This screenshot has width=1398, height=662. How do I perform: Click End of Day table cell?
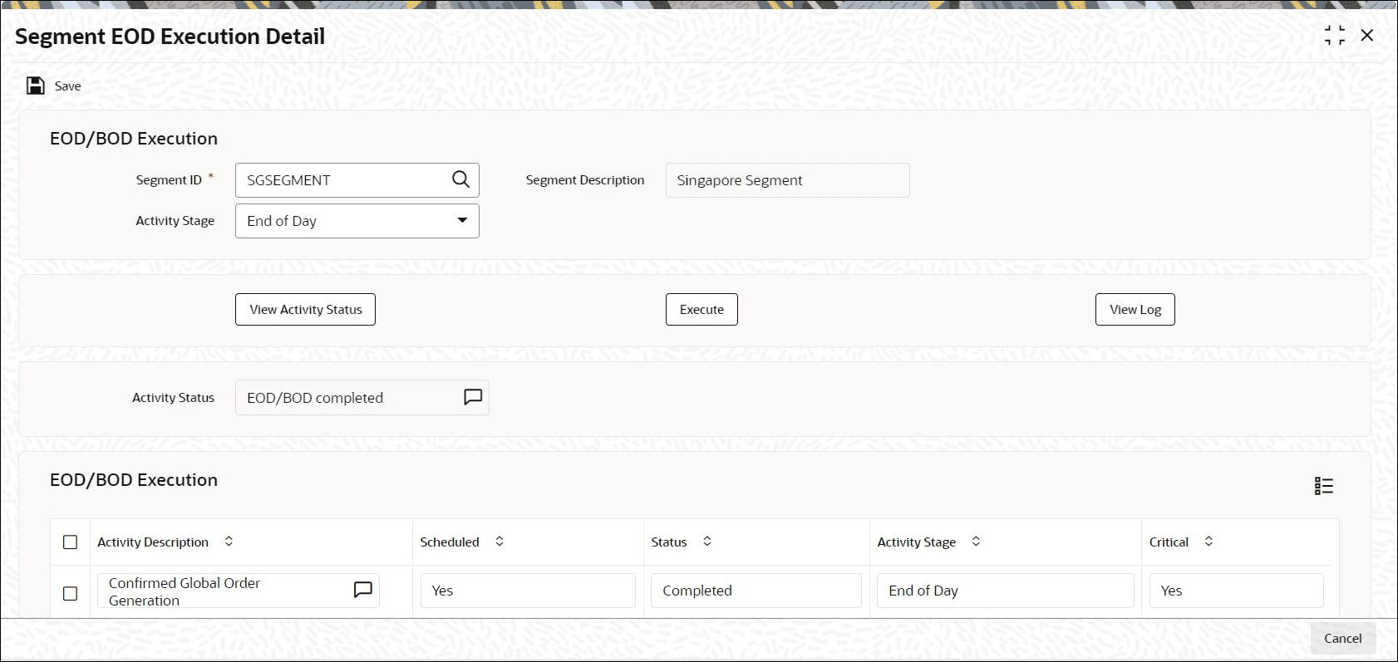(x=1005, y=591)
